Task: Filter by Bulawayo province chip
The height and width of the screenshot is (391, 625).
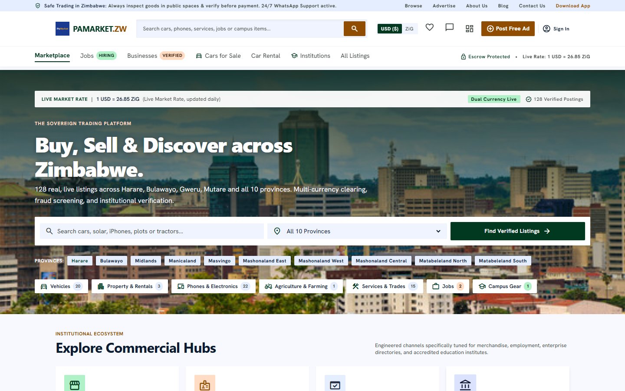Action: tap(112, 261)
